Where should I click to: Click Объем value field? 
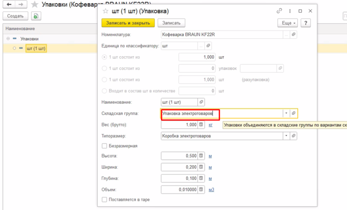tap(180, 190)
